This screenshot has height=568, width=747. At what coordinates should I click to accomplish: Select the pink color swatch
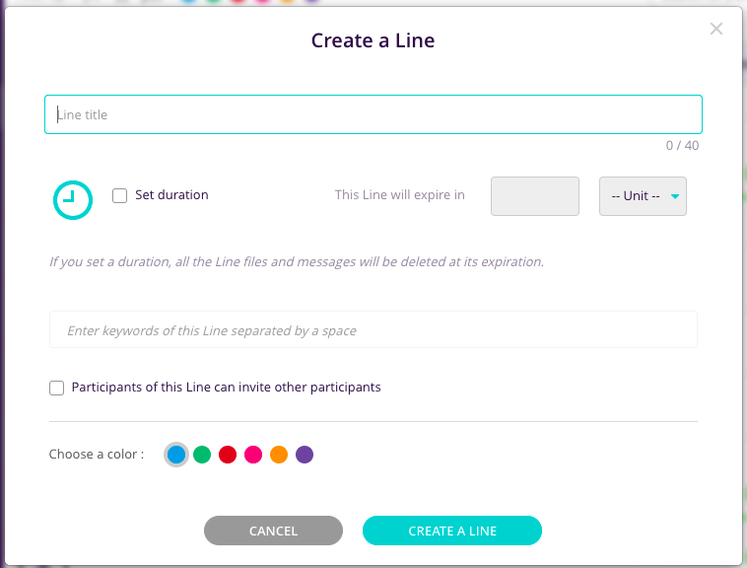coord(253,455)
